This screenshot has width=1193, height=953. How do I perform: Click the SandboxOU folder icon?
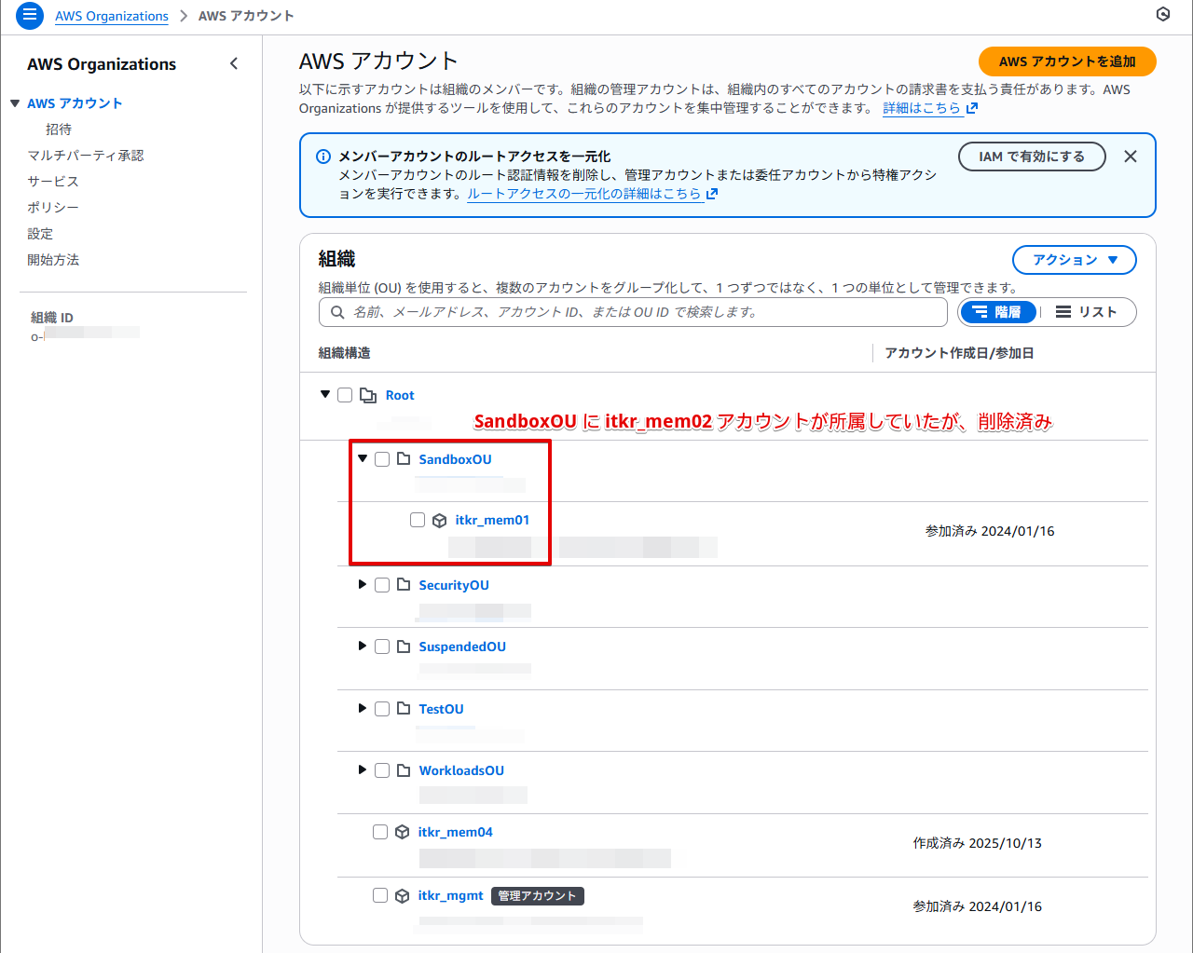pos(404,458)
